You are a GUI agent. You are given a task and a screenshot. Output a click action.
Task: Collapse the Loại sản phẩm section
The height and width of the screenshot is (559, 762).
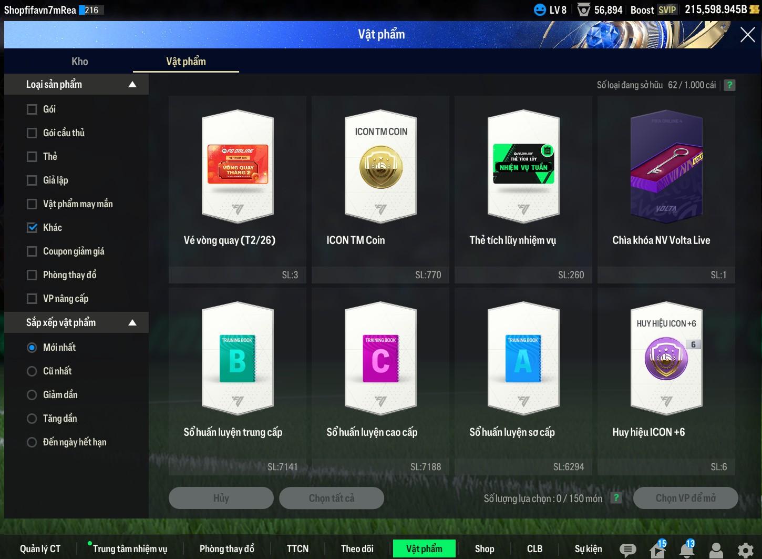132,85
